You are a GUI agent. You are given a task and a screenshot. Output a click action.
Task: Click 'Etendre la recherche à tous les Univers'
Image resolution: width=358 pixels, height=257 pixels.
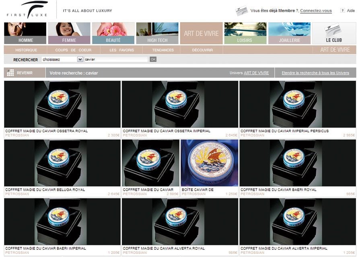pos(315,73)
